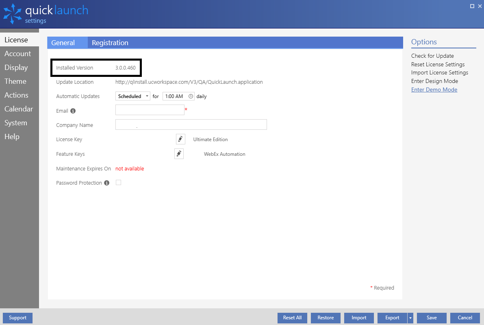Viewport: 484px width, 325px height.
Task: Open the Export button's dropdown arrow
Action: (x=410, y=318)
